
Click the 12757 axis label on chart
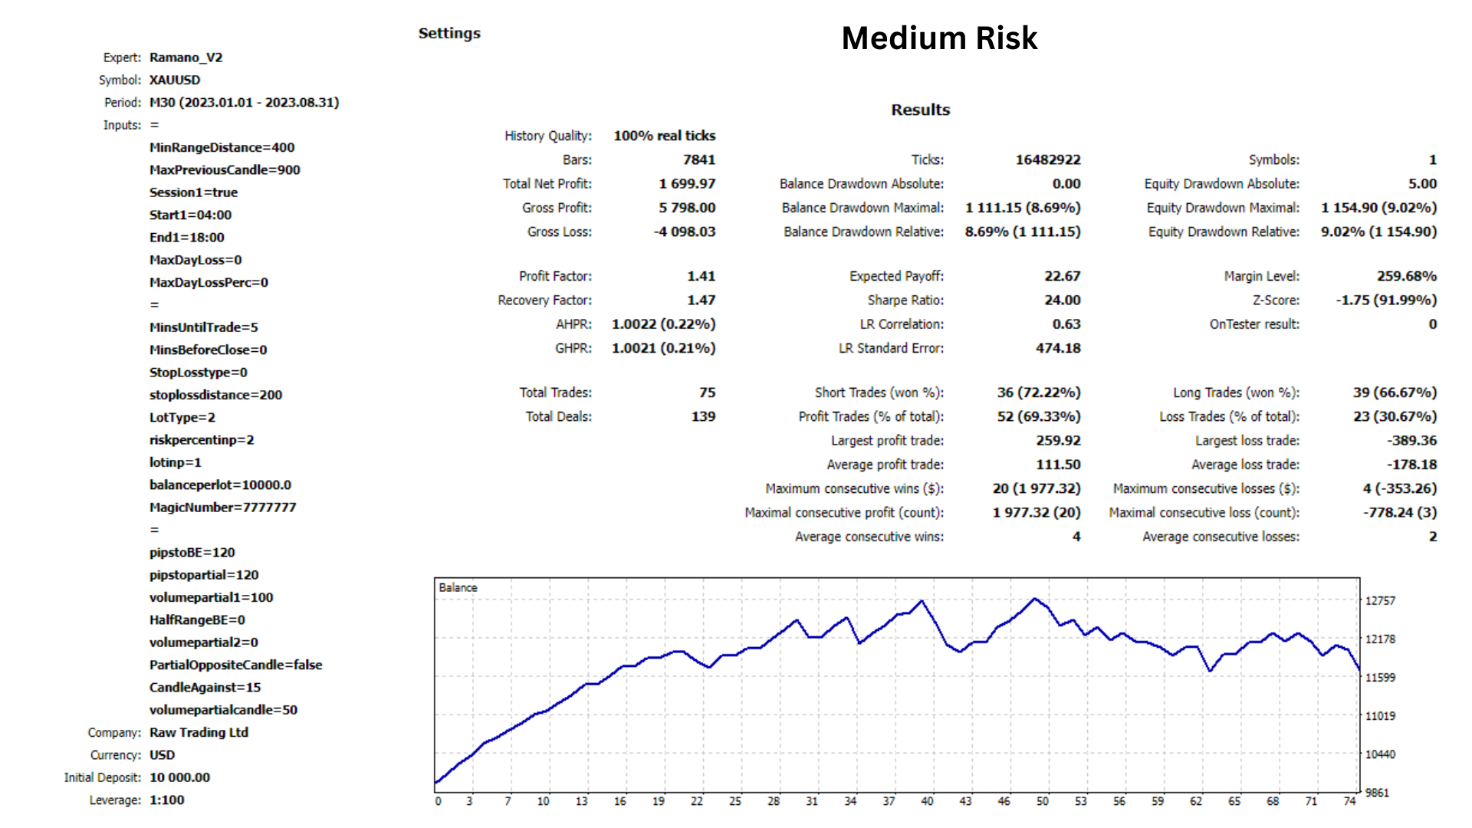[x=1380, y=601]
